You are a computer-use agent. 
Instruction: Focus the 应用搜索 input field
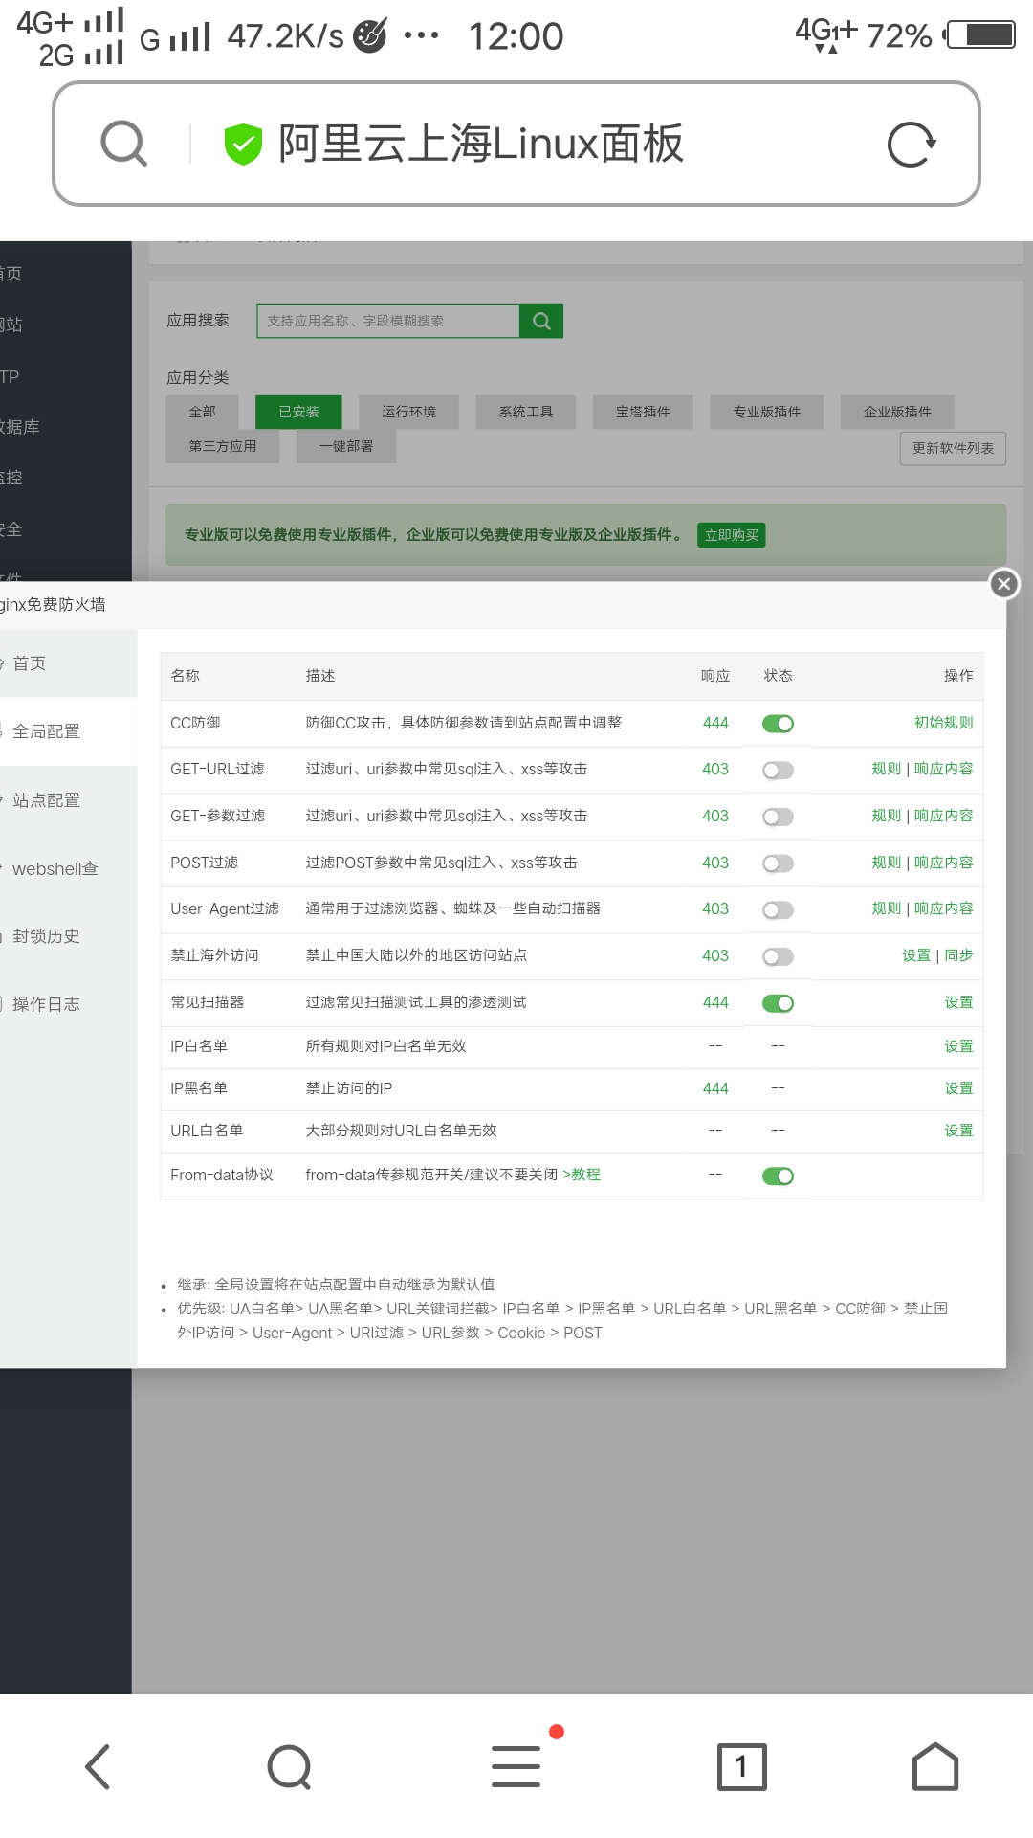388,321
